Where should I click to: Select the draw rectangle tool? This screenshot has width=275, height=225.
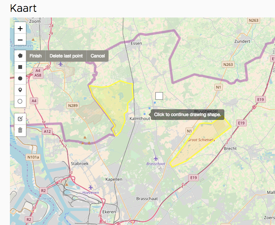pyautogui.click(x=20, y=67)
